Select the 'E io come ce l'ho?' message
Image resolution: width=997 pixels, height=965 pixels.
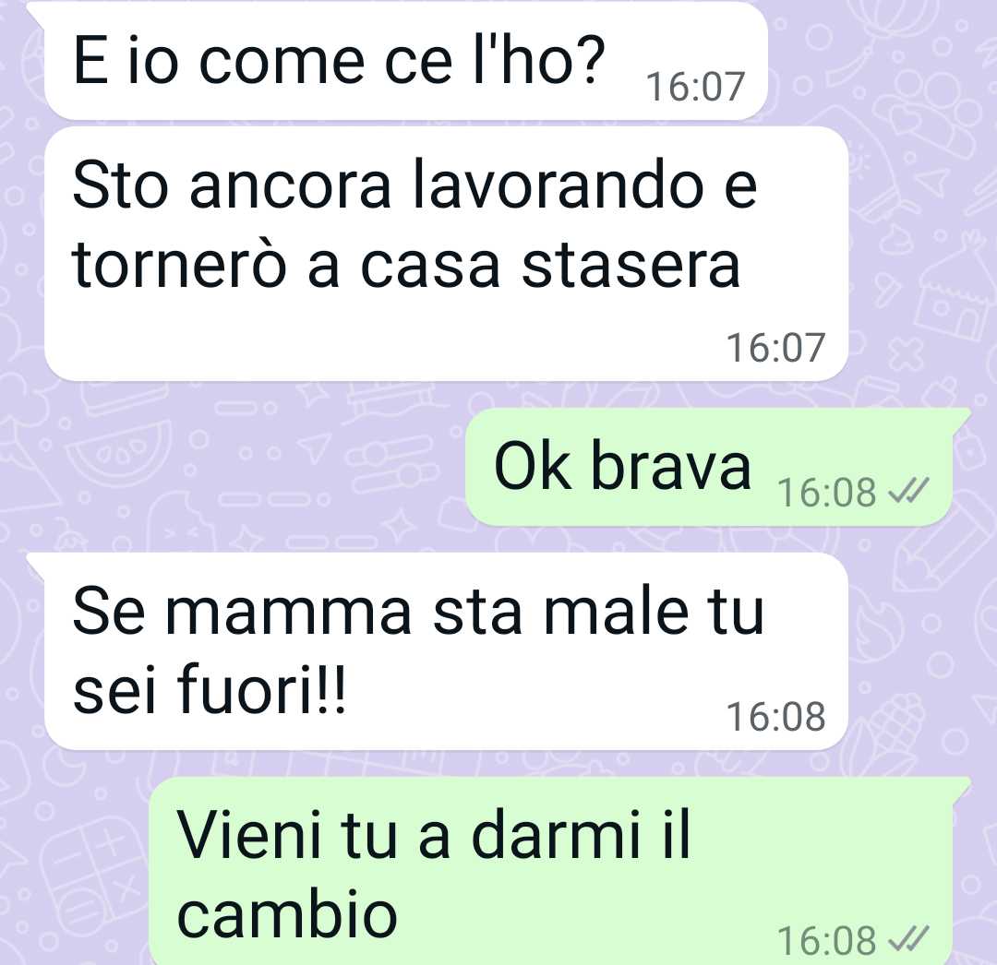[405, 61]
